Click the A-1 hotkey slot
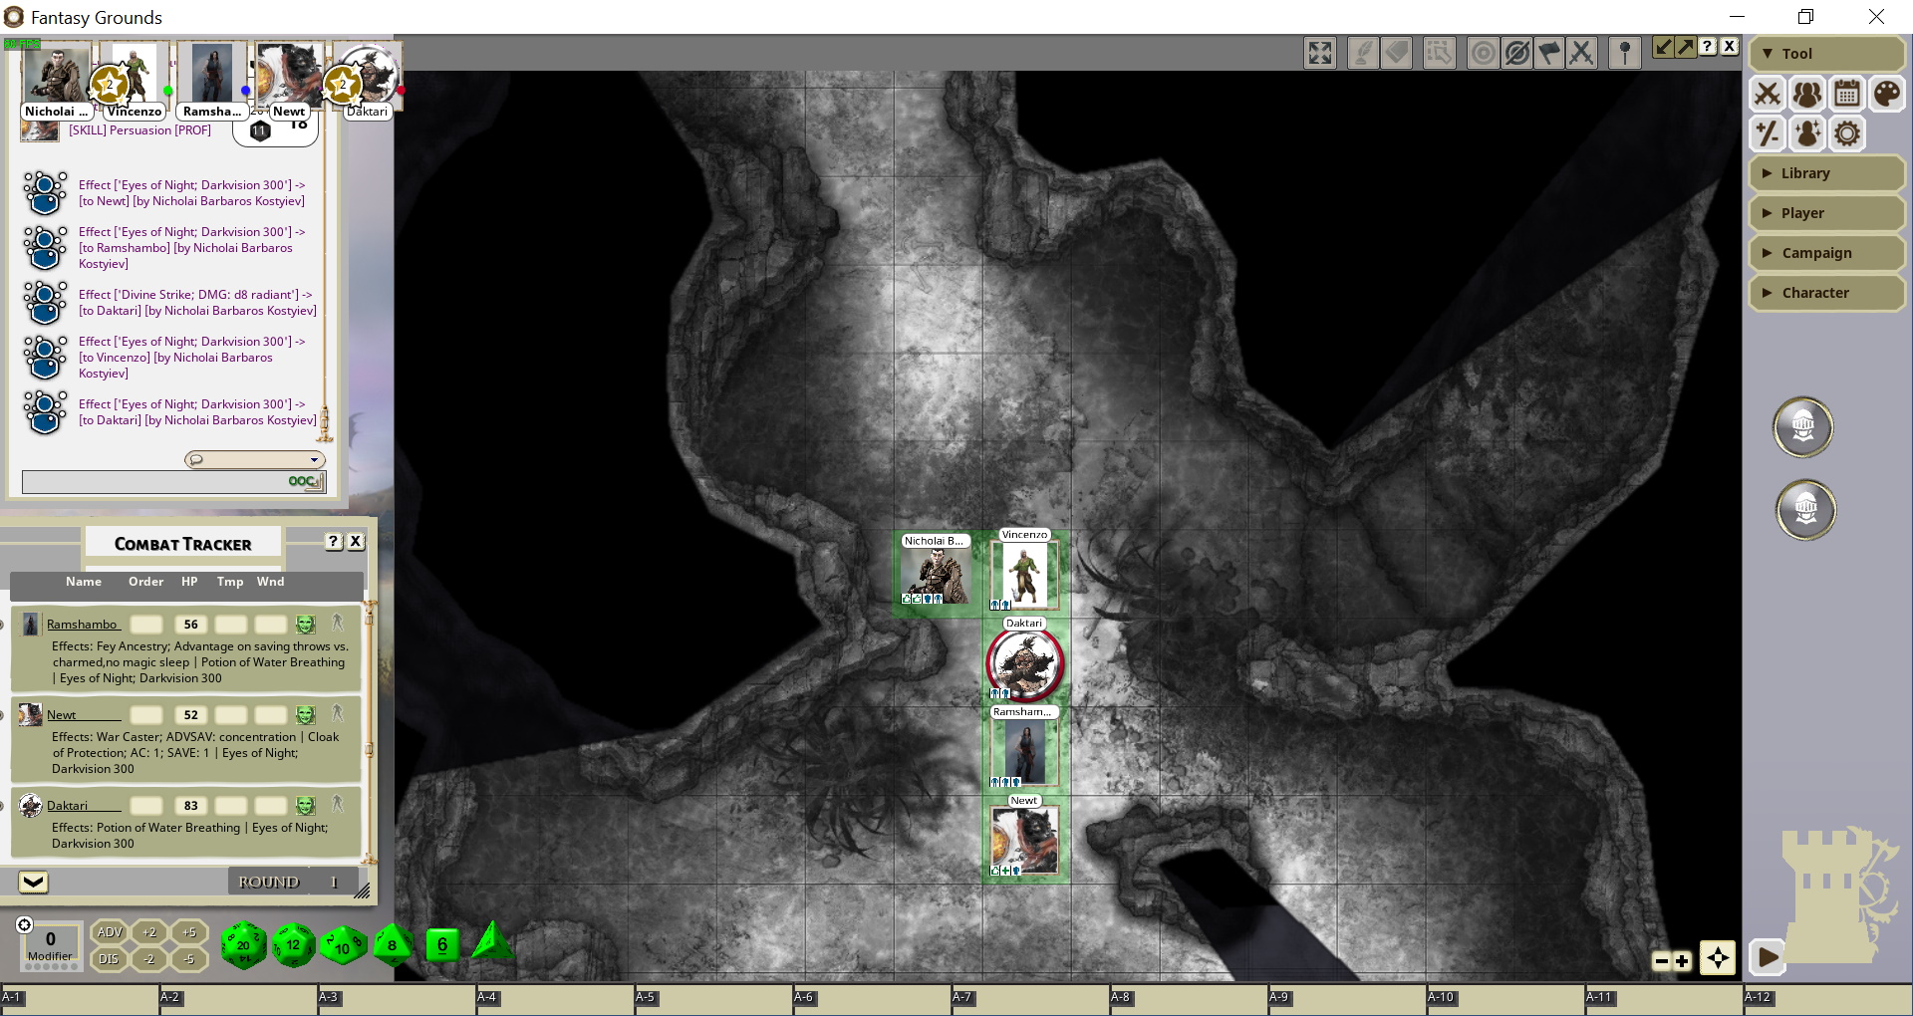The image size is (1913, 1016). (x=80, y=1000)
